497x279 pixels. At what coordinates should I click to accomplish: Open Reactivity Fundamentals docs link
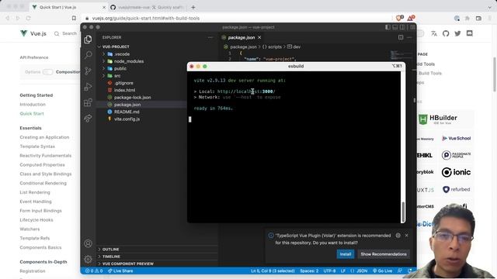coord(46,156)
